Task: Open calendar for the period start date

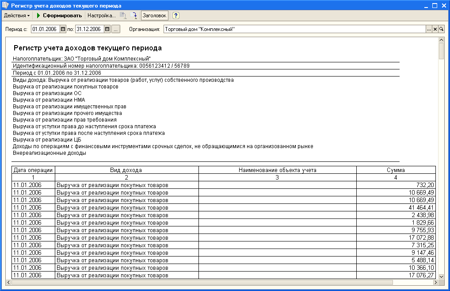Action: coord(63,29)
